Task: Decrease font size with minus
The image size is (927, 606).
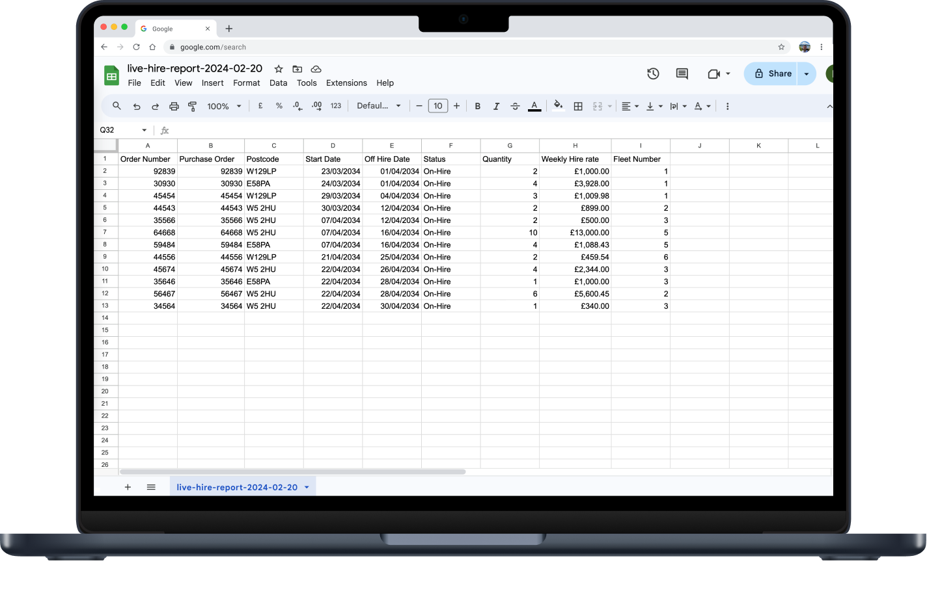Action: [x=419, y=106]
